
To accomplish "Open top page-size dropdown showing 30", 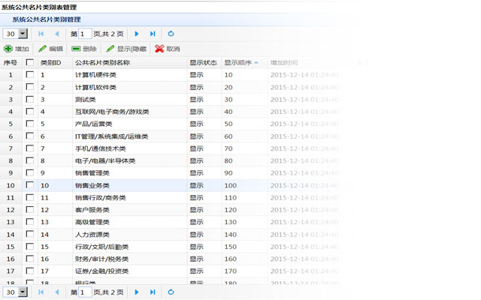I will coord(23,34).
